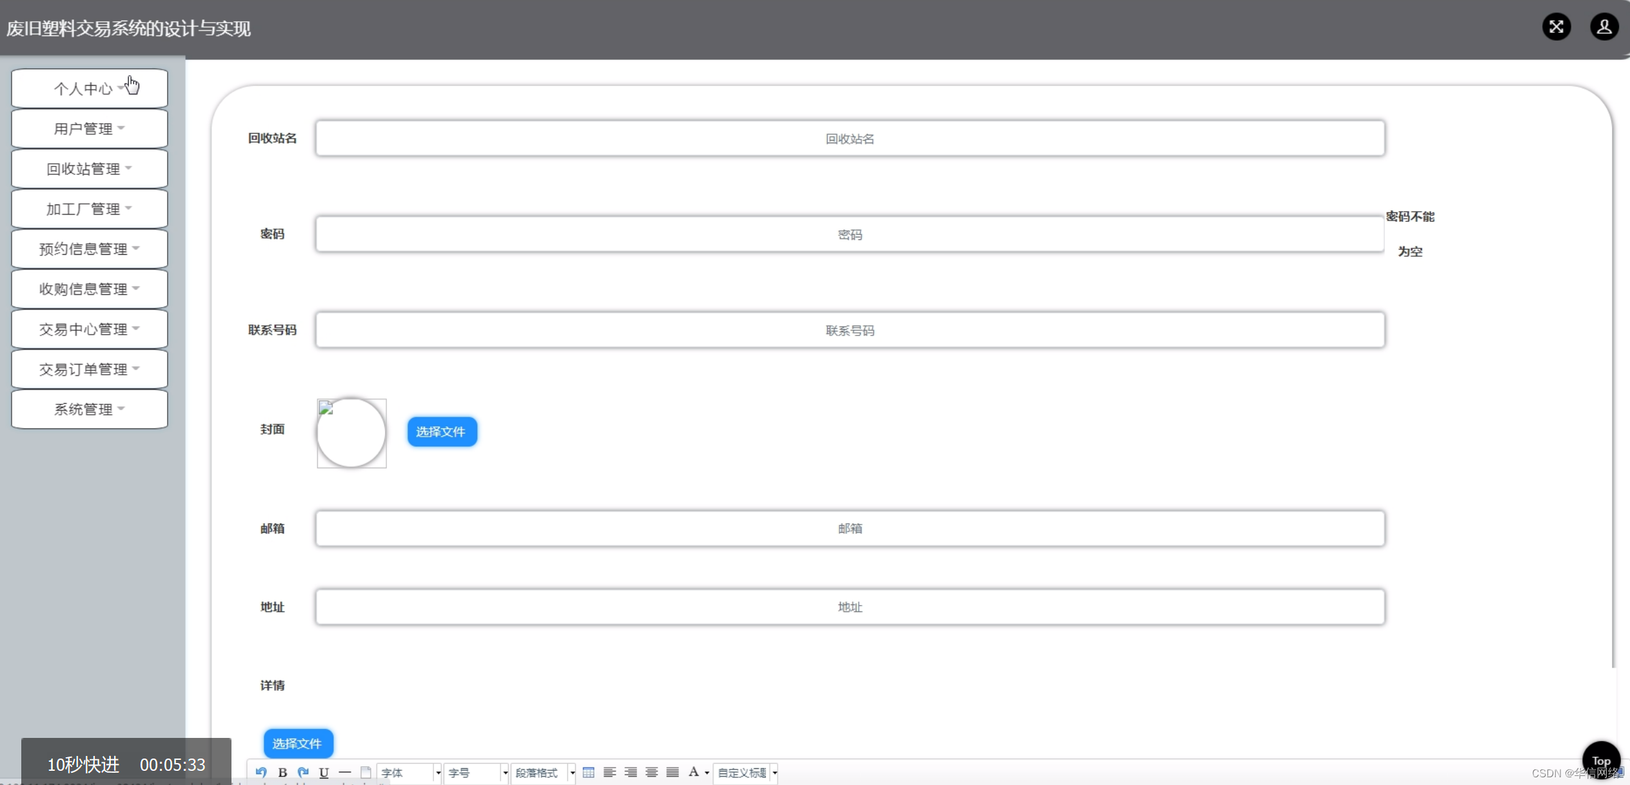Image resolution: width=1630 pixels, height=785 pixels.
Task: Click the 联系号码 input field
Action: 849,330
